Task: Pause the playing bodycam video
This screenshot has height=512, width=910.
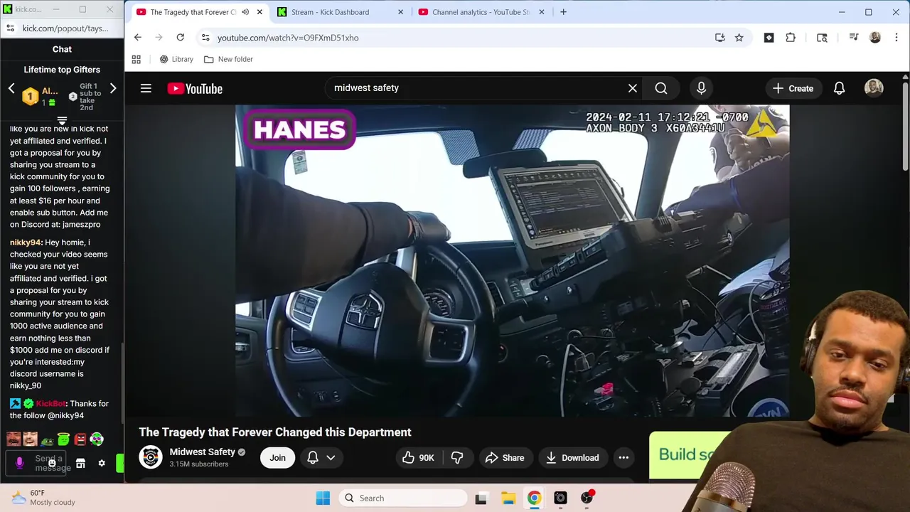Action: coord(512,260)
